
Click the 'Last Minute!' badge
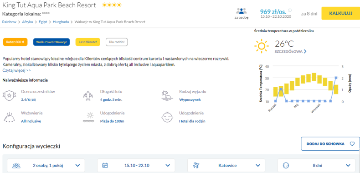click(87, 42)
